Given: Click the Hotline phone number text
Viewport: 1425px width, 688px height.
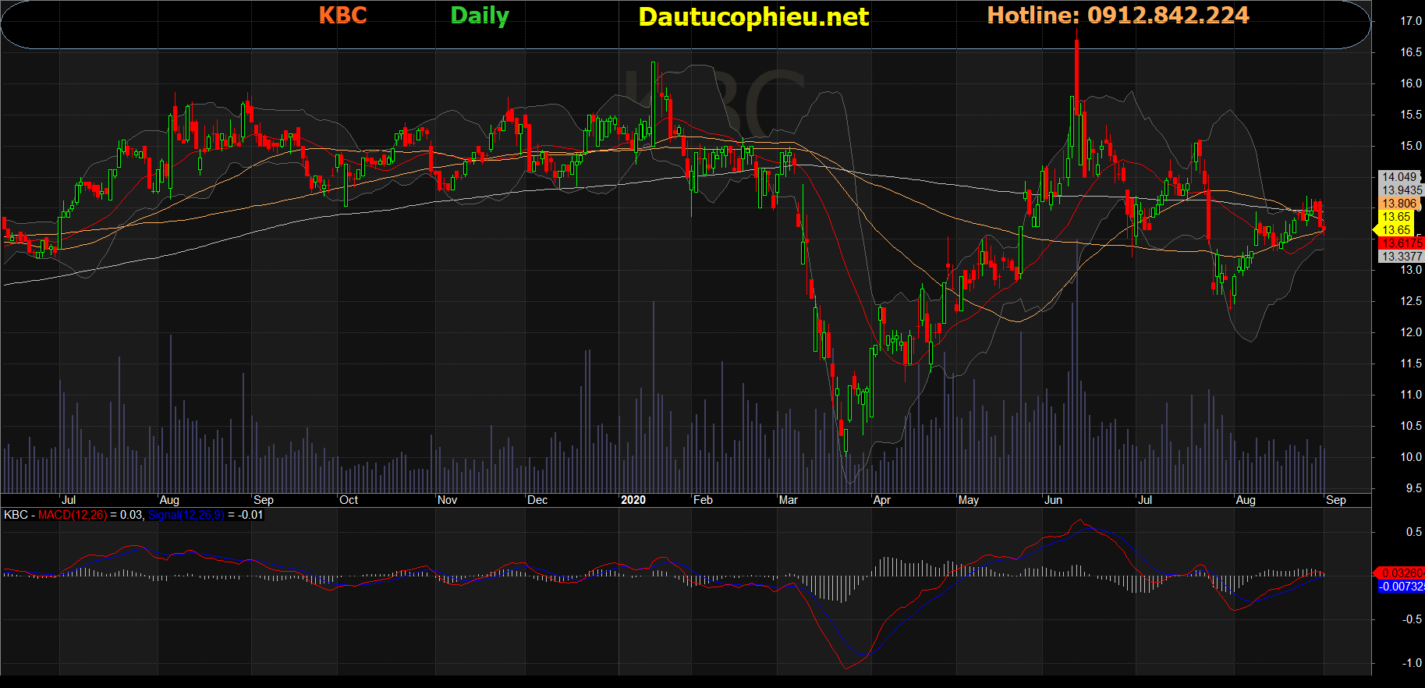Looking at the screenshot, I should coord(1118,16).
